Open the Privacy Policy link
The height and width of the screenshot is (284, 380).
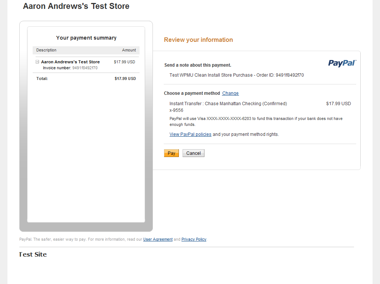pyautogui.click(x=194, y=240)
